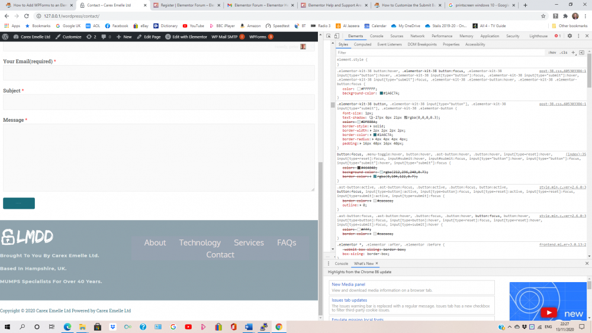Click the browser address bar URL
This screenshot has width=592, height=333.
tap(72, 16)
